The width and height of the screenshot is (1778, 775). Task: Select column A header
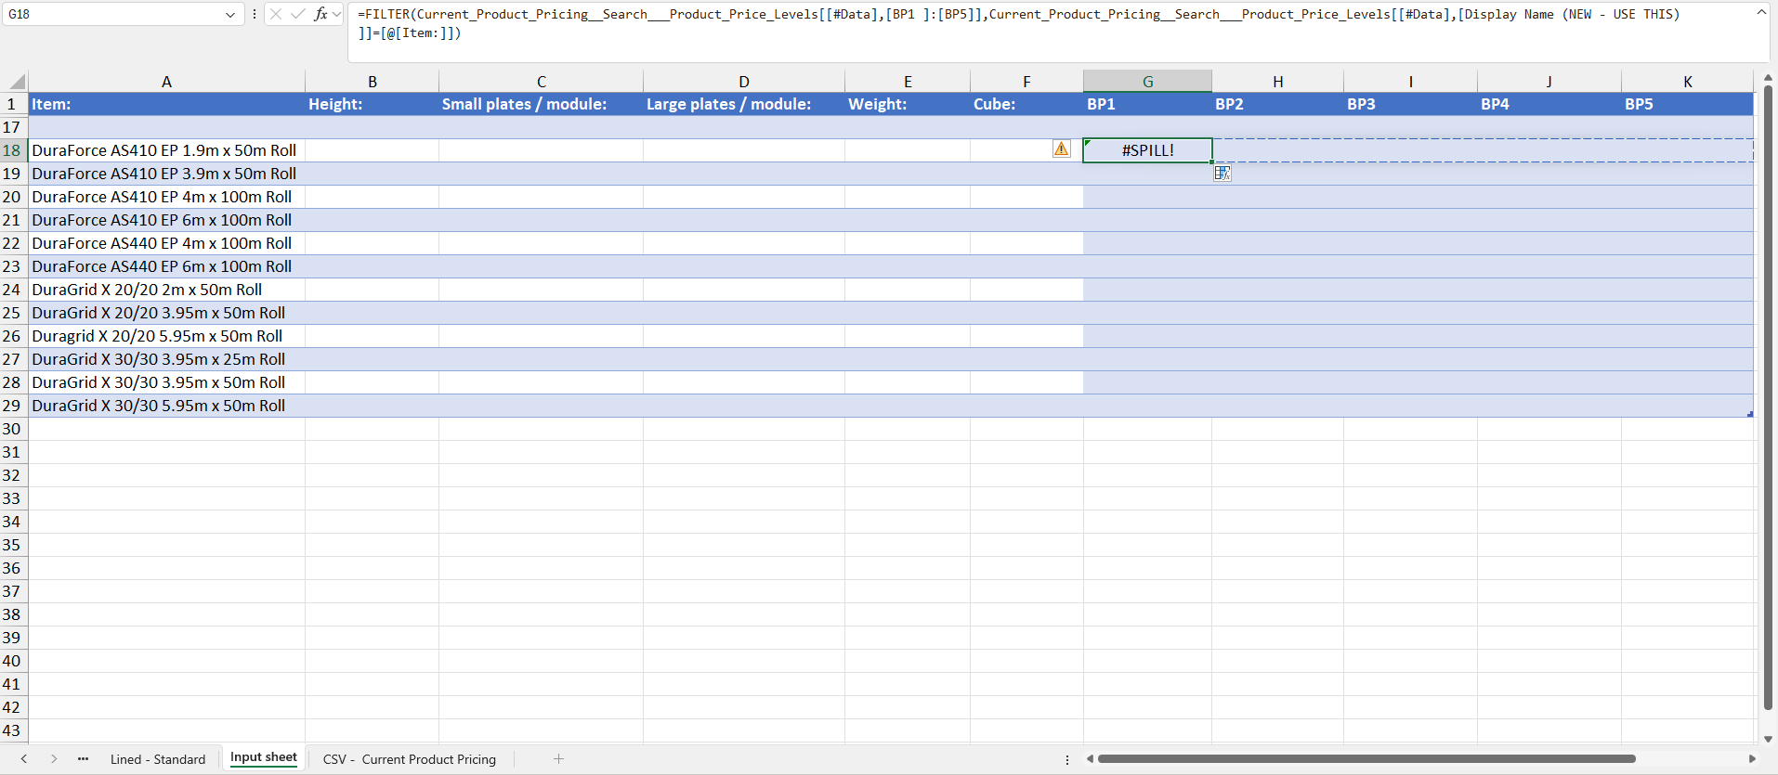[x=166, y=81]
